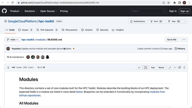
Task: Open the Discussions tab
Action: 70,30
